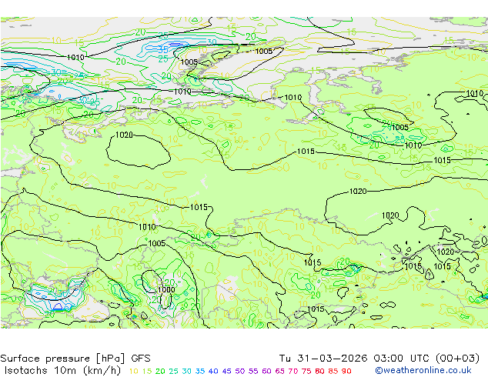This screenshot has width=488, height=377.
Task: Click the yellow 10 value in the isotach legend
Action: tap(133, 371)
